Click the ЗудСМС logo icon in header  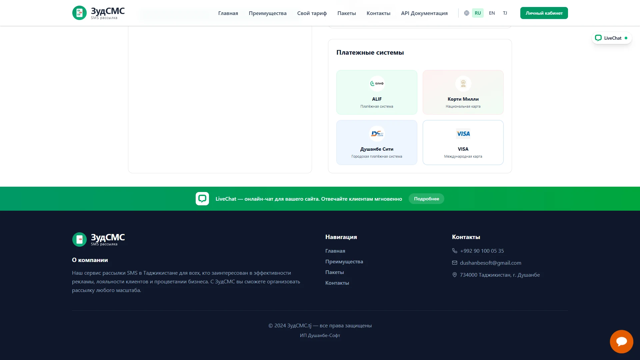click(79, 13)
